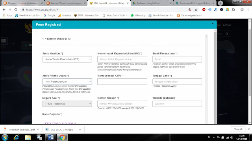
Task: Open Chrome menu three dots
Action: coord(248,9)
